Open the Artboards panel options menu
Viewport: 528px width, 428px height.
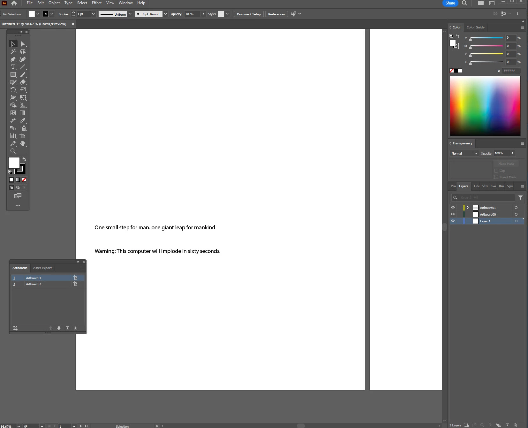tap(83, 268)
